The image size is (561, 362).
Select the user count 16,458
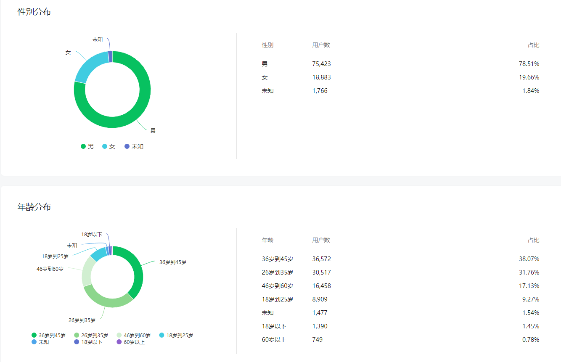tap(322, 286)
